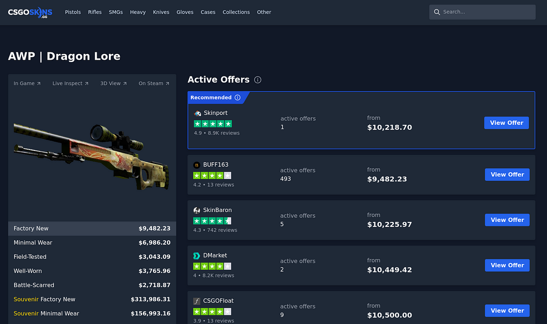The height and width of the screenshot is (324, 547).
Task: Click the '4.9 • 8.9K reviews' text
Action: 217,133
